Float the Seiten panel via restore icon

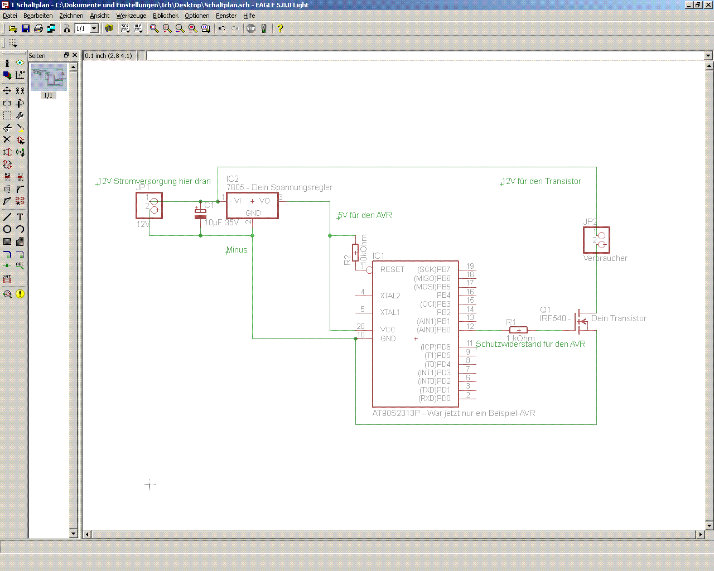coord(66,55)
